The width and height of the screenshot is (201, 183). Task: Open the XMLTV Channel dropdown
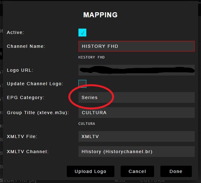pyautogui.click(x=136, y=152)
